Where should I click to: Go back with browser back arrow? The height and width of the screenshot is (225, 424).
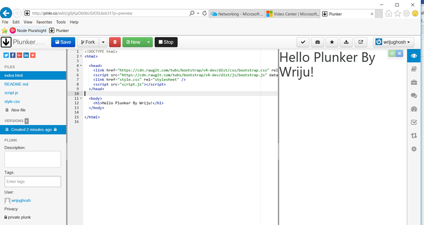(6, 13)
